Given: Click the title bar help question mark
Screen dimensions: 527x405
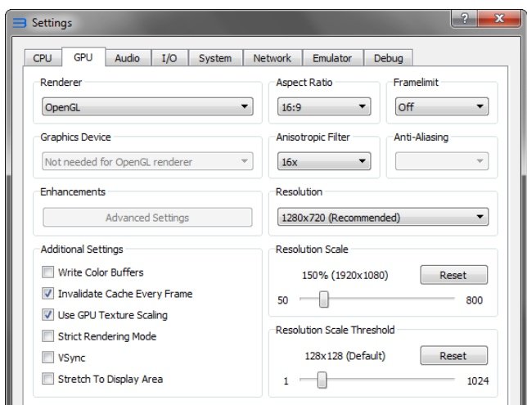Looking at the screenshot, I should pos(465,18).
